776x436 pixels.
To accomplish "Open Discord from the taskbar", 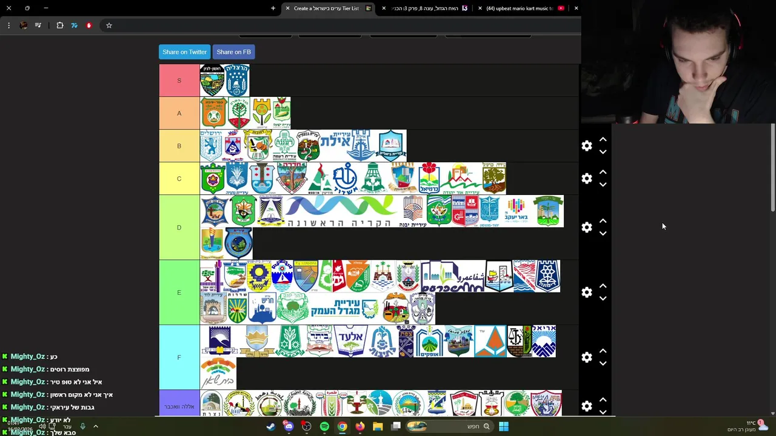I will click(289, 426).
